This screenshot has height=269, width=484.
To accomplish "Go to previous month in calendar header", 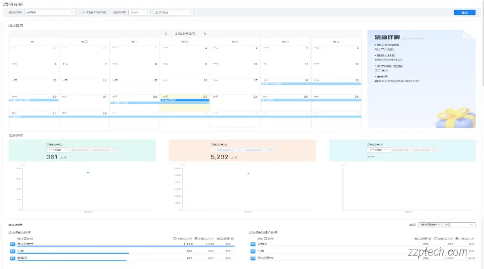I will [165, 33].
